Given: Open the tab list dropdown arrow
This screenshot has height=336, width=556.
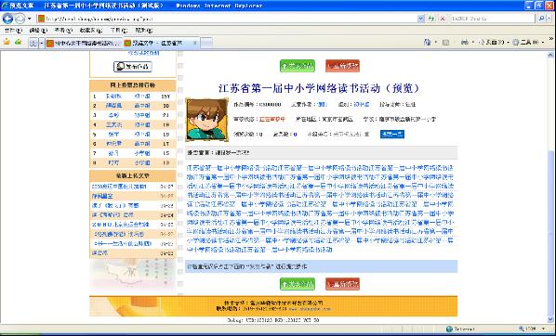Looking at the screenshot, I should coord(42,43).
